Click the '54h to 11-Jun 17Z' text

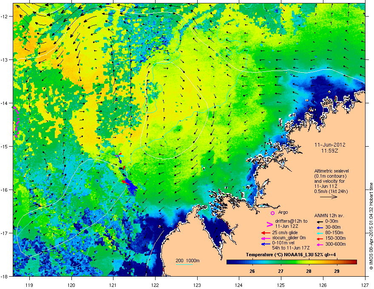pyautogui.click(x=291, y=248)
